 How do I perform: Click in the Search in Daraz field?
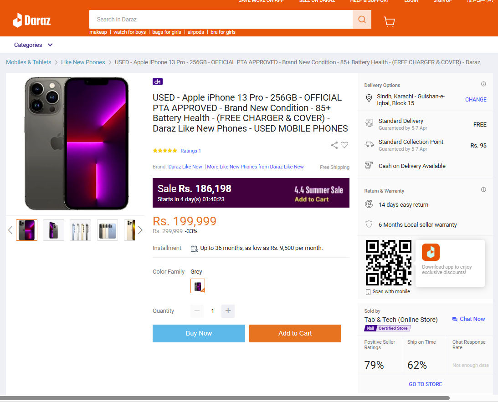coord(221,20)
